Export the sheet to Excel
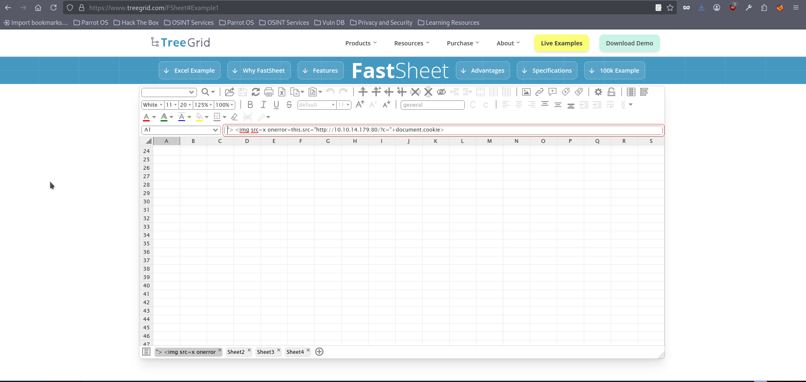The width and height of the screenshot is (806, 382). (282, 92)
